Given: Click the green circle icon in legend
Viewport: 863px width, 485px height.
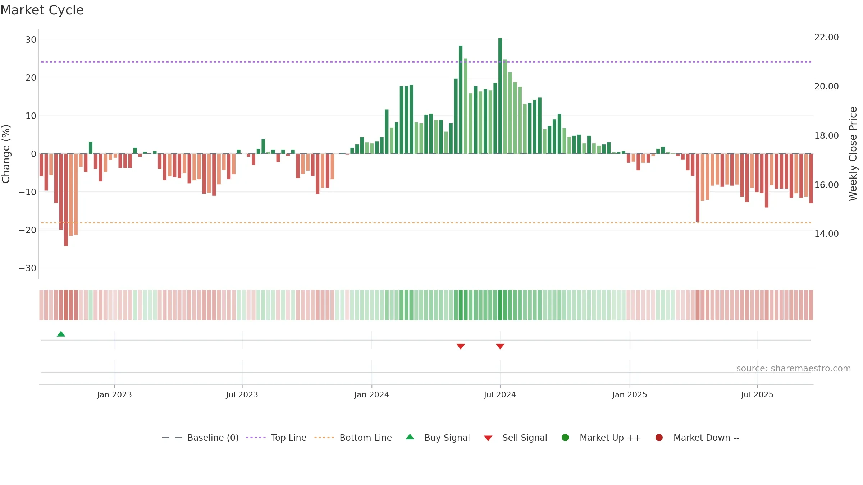Looking at the screenshot, I should (x=565, y=438).
